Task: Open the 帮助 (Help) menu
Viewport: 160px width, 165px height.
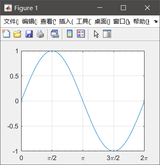Action: (x=141, y=22)
